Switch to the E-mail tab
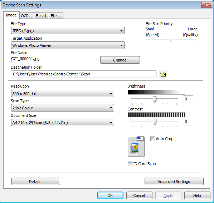The width and height of the screenshot is (214, 203). click(42, 16)
